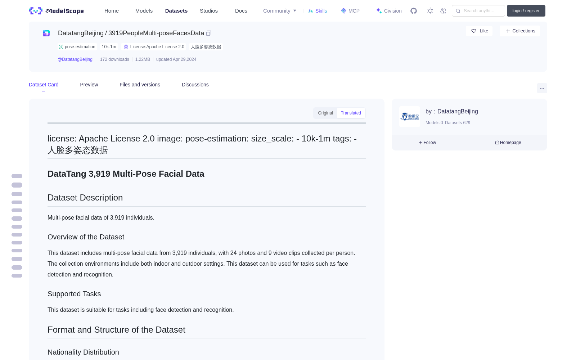Show the Original card text

point(325,113)
